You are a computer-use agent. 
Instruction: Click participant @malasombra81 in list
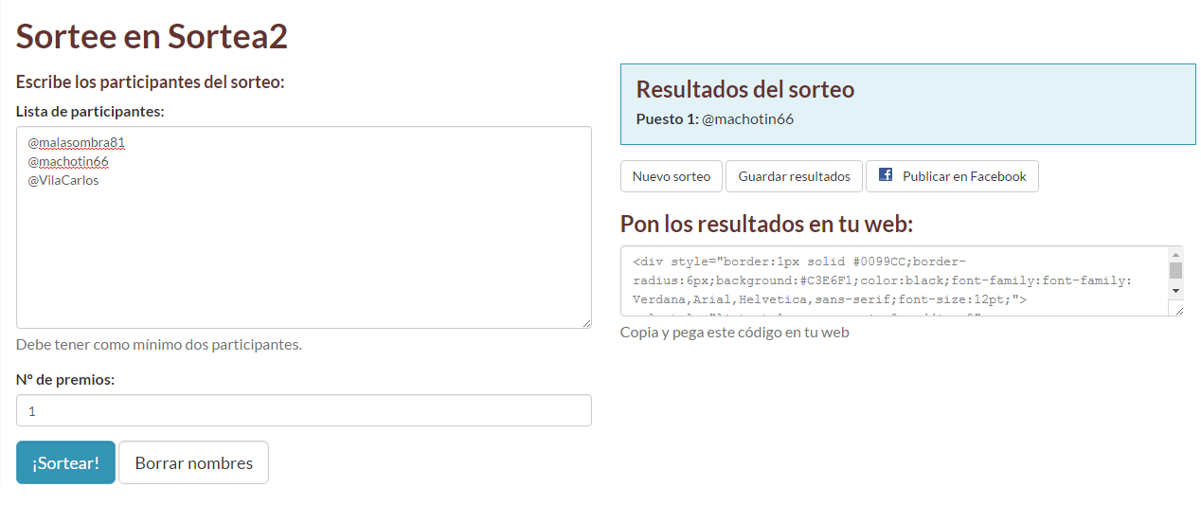click(x=77, y=142)
